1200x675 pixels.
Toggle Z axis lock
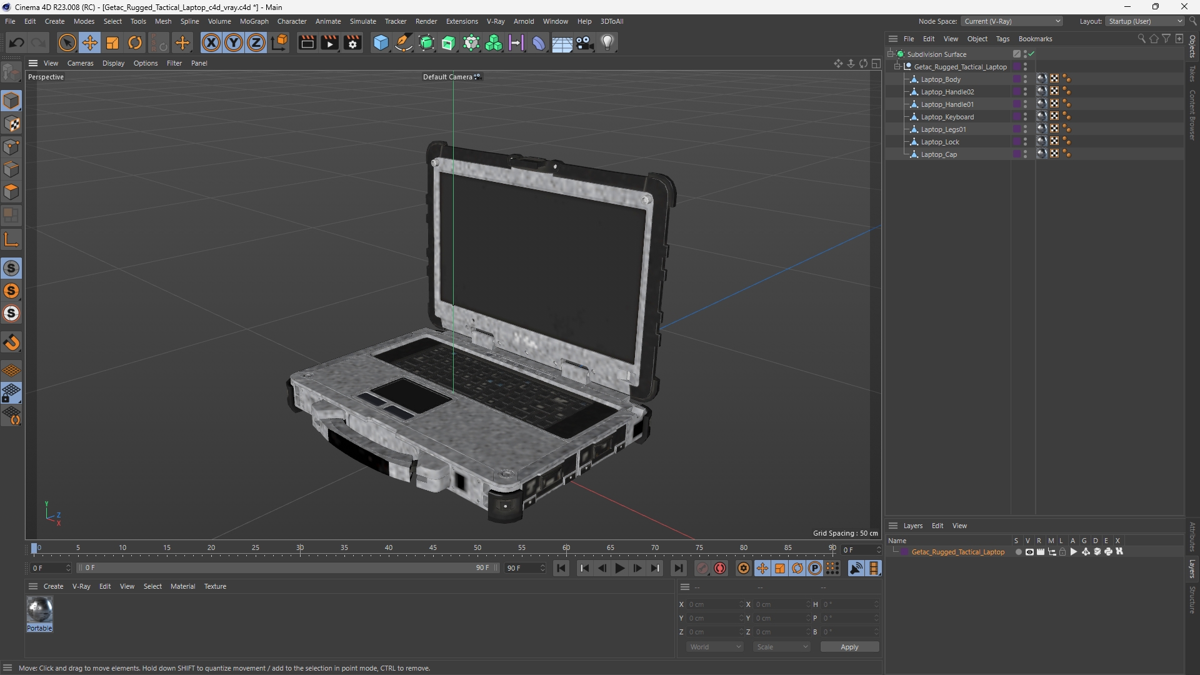[x=256, y=42]
